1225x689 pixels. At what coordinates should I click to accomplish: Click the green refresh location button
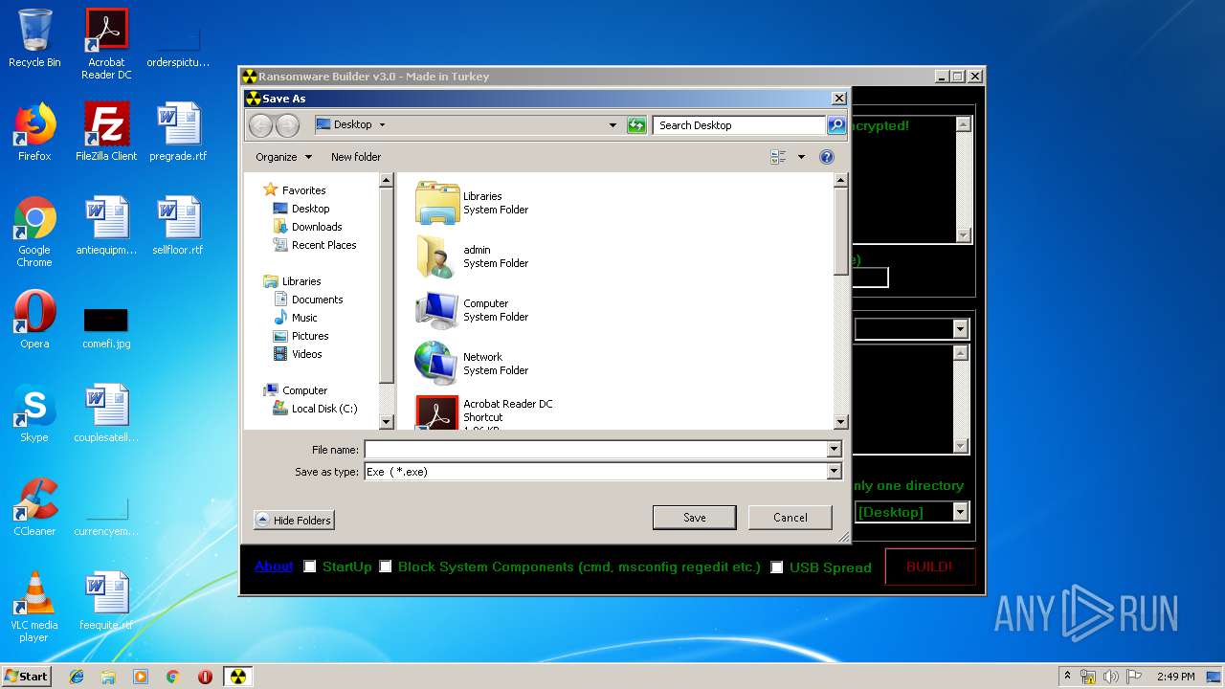(x=636, y=125)
